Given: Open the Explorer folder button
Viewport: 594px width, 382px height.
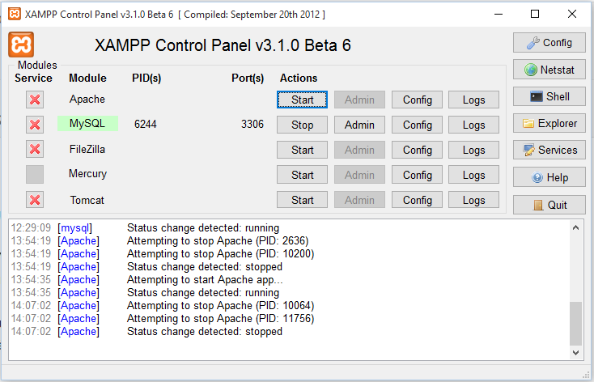Looking at the screenshot, I should 549,123.
